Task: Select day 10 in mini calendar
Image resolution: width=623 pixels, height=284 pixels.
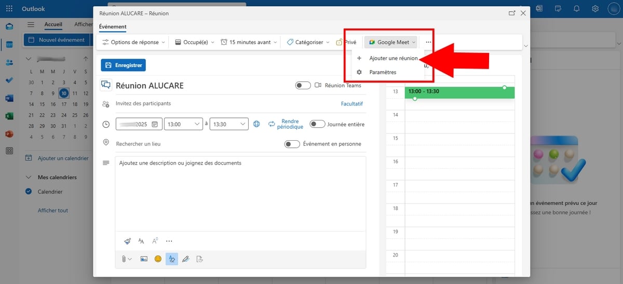Action: click(63, 93)
